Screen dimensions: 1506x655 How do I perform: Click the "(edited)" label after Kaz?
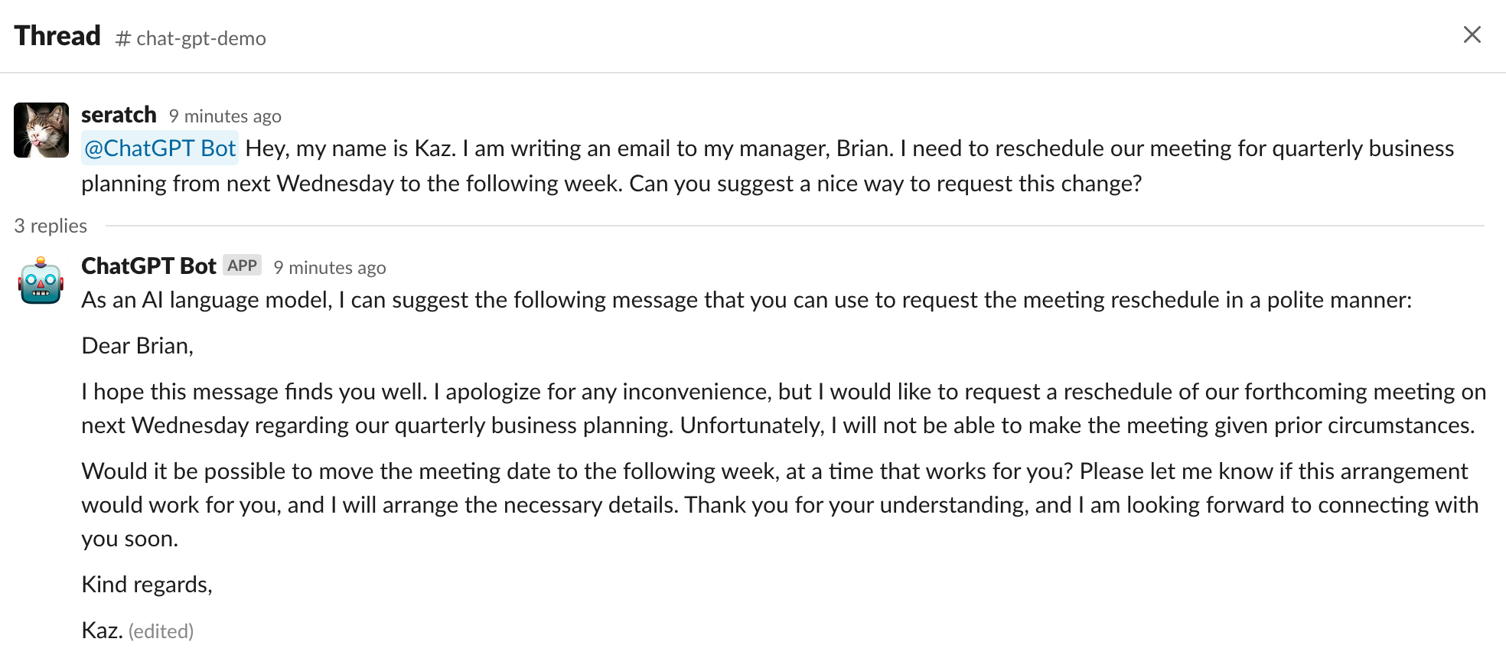click(x=161, y=631)
